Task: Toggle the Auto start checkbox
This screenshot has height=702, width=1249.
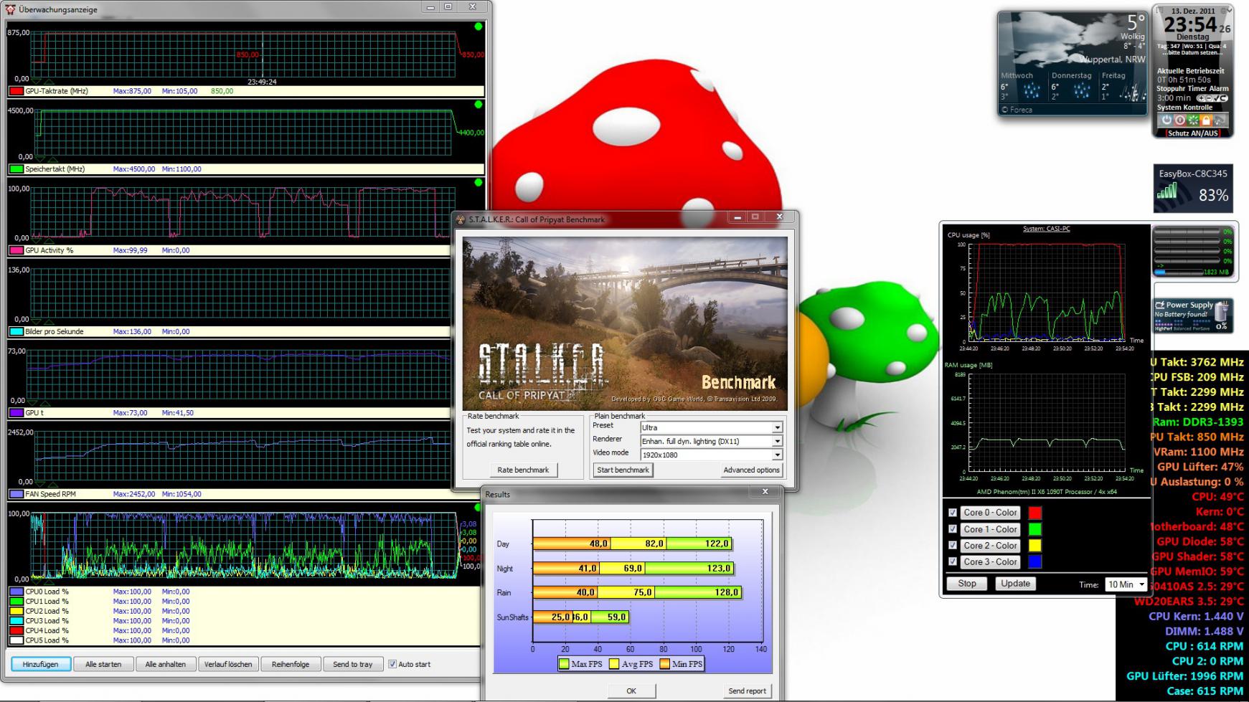Action: [x=392, y=664]
